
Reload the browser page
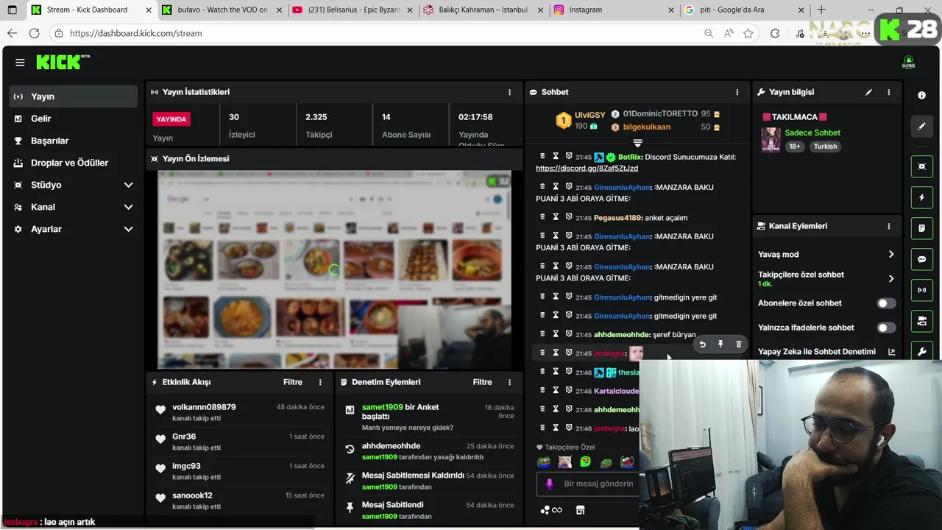coord(34,33)
